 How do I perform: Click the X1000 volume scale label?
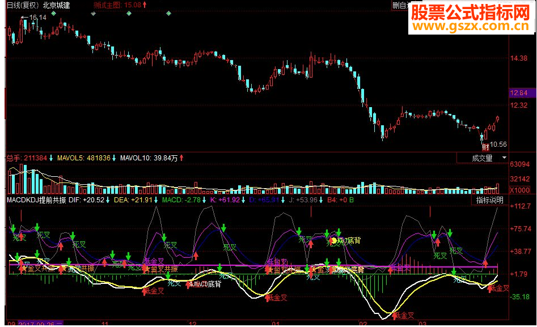519,190
